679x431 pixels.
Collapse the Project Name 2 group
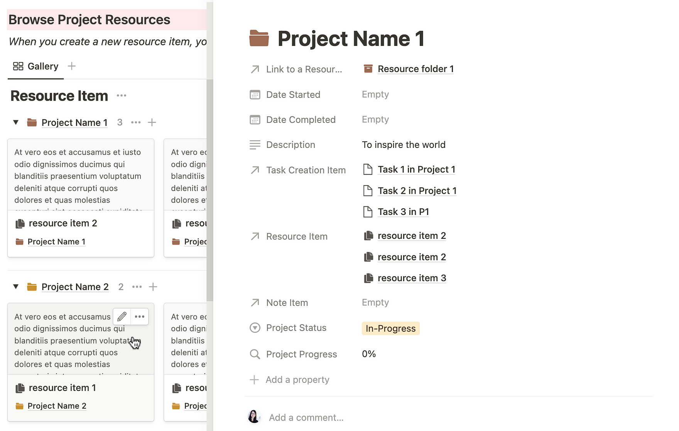pyautogui.click(x=16, y=287)
